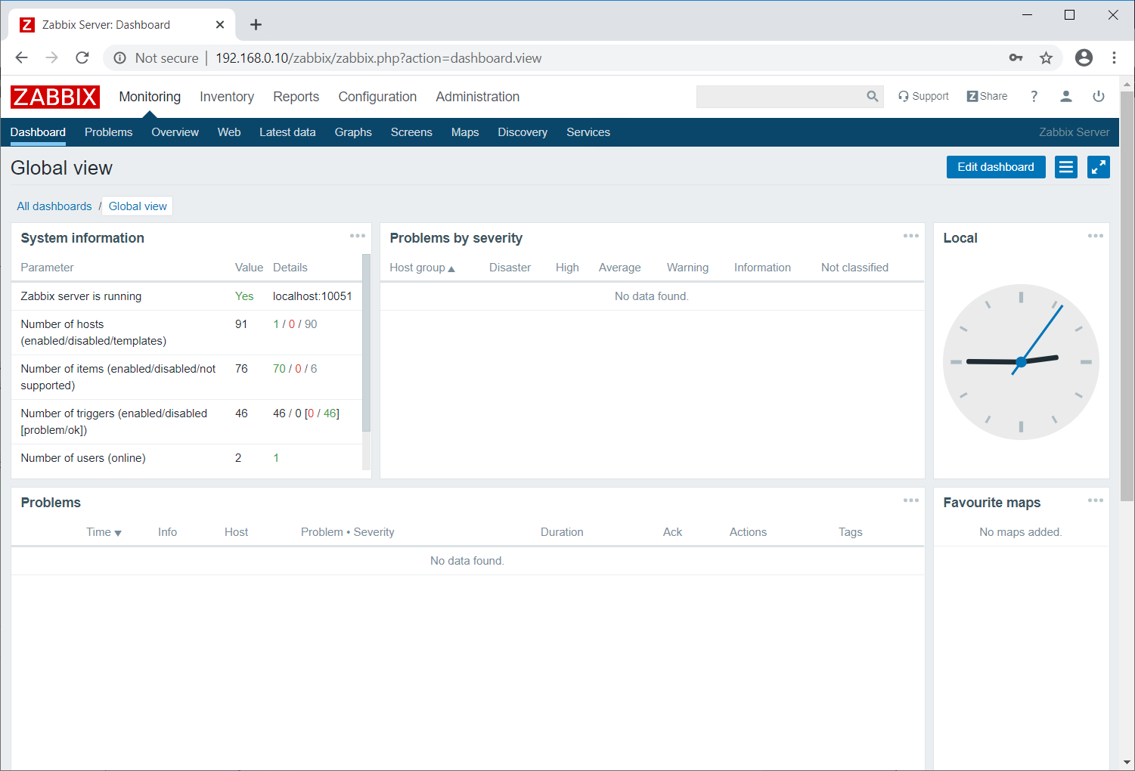Click the search magnifier icon
This screenshot has height=771, width=1135.
coord(873,96)
